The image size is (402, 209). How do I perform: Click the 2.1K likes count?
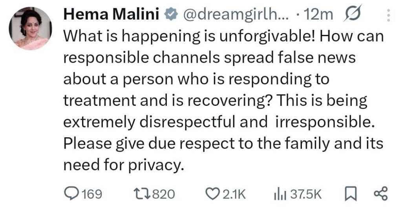tap(234, 194)
